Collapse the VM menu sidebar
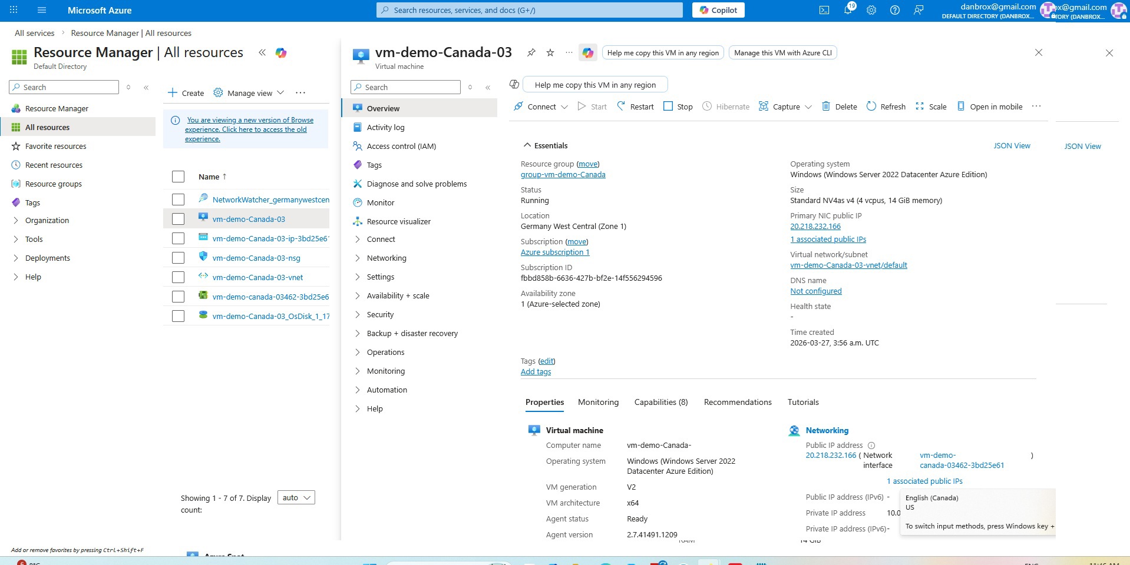 pos(488,87)
